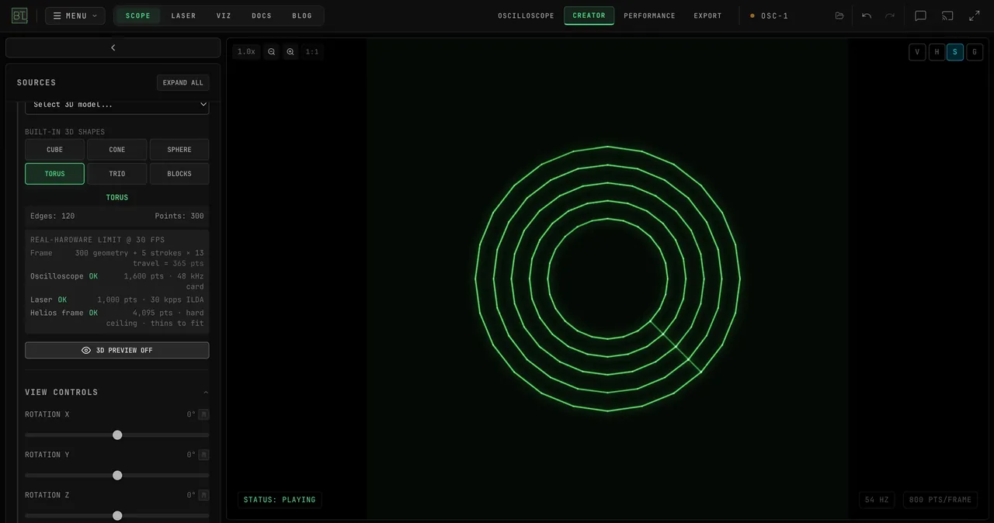Open the Select 3D model dropdown

point(117,105)
